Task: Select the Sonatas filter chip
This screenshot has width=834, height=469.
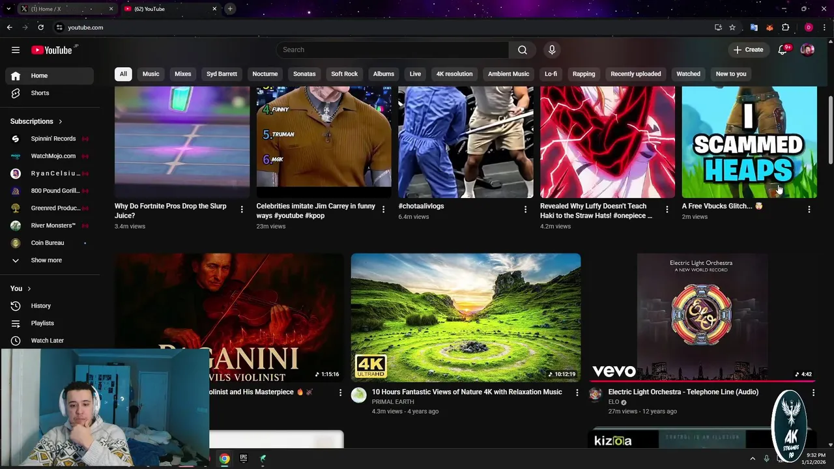Action: (304, 74)
